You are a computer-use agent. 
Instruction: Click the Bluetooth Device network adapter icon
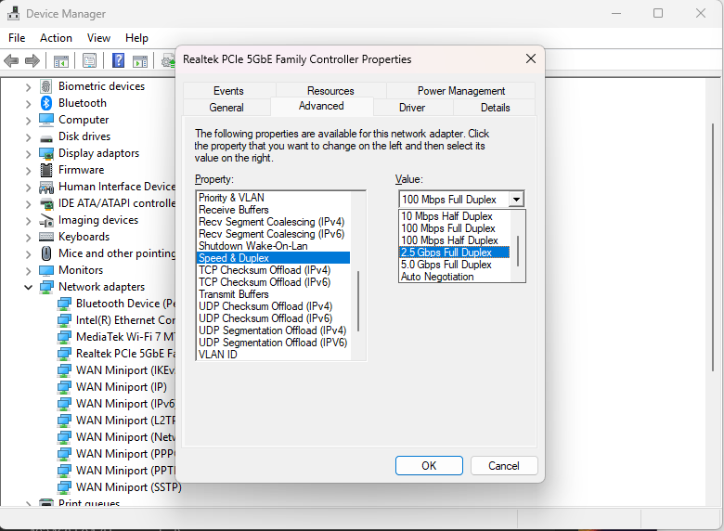point(64,304)
